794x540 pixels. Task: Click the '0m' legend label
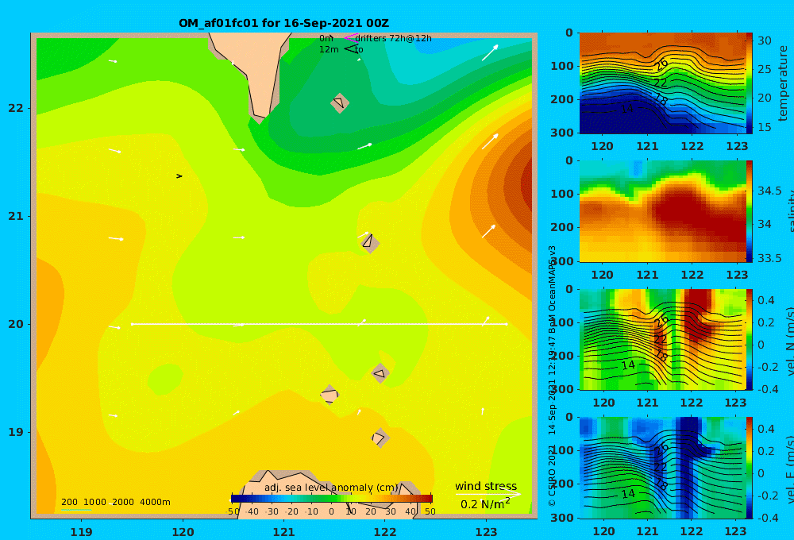point(326,38)
